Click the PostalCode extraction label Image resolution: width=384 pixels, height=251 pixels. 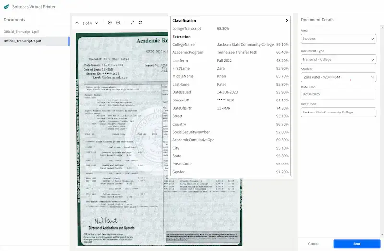pos(182,164)
